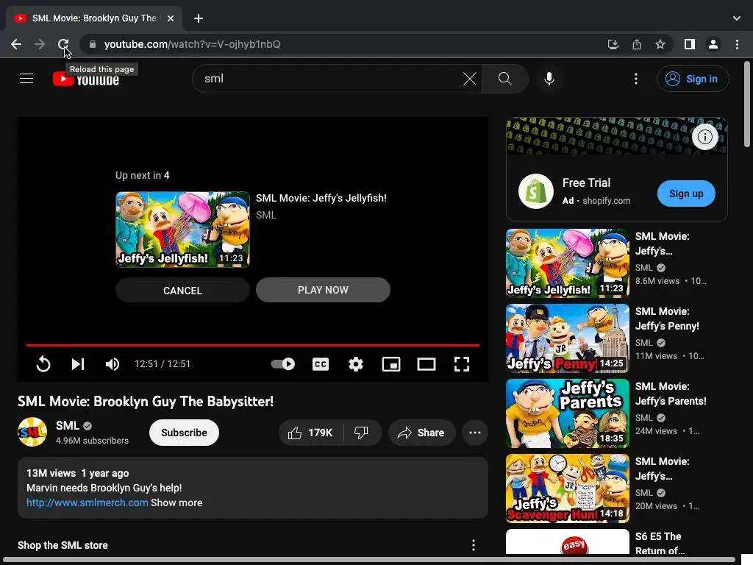Screen dimensions: 753x565
Task: Open the browser profile icon
Action: [713, 44]
